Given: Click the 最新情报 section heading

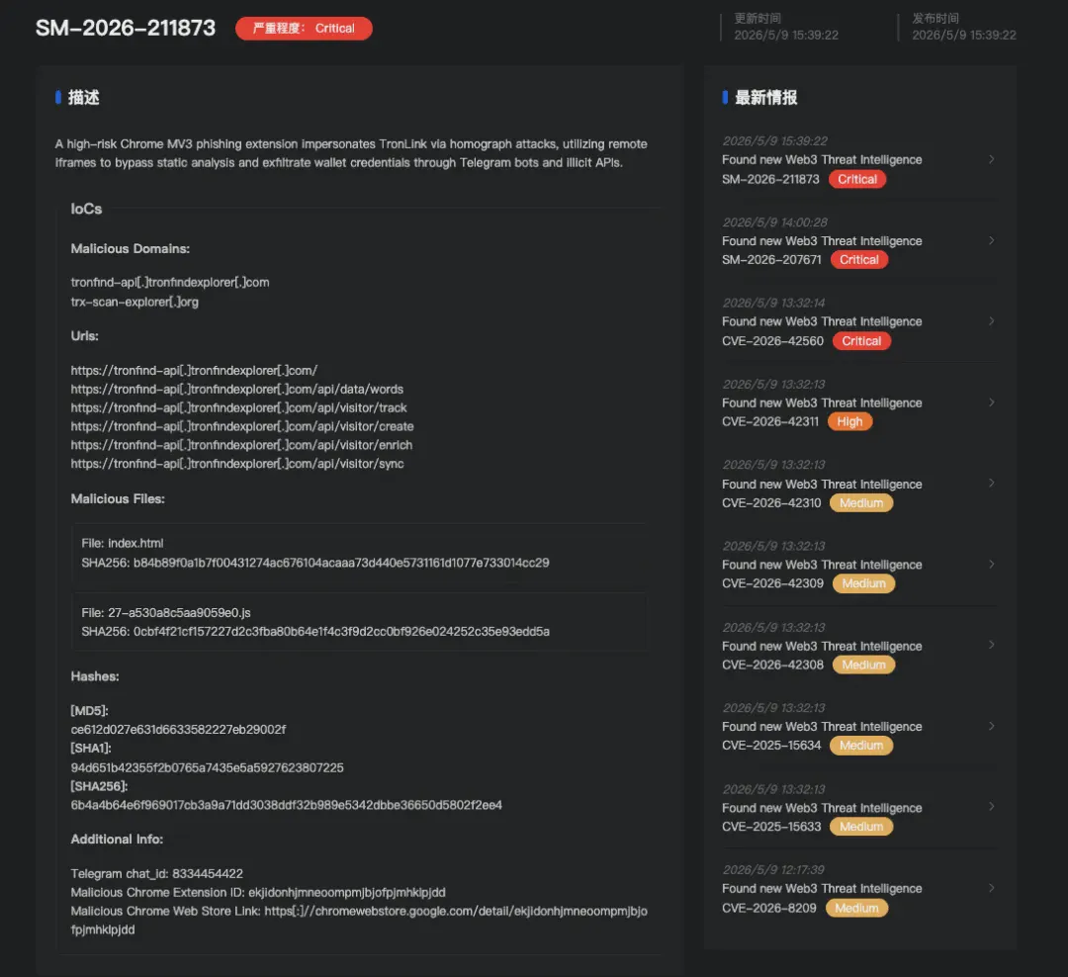Looking at the screenshot, I should pyautogui.click(x=765, y=98).
